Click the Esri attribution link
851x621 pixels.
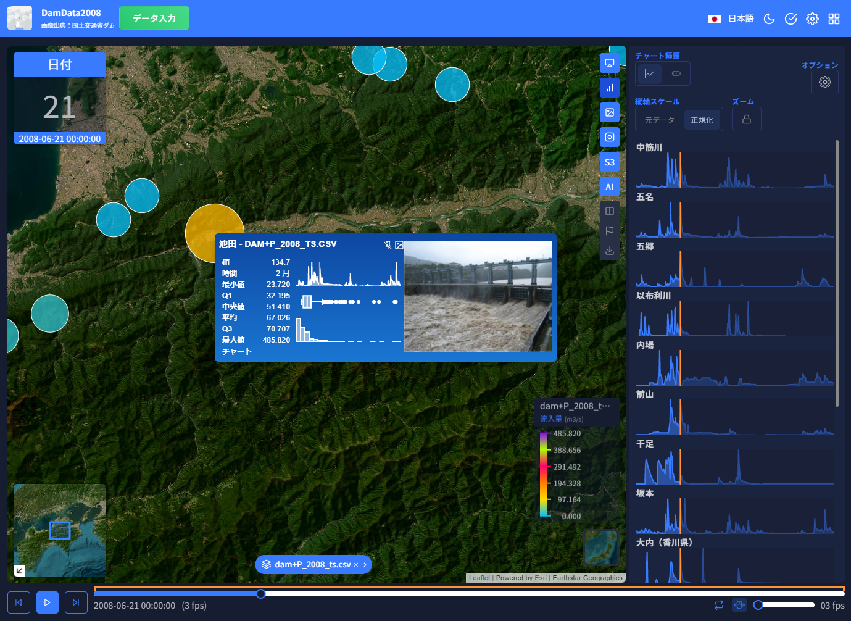[541, 578]
